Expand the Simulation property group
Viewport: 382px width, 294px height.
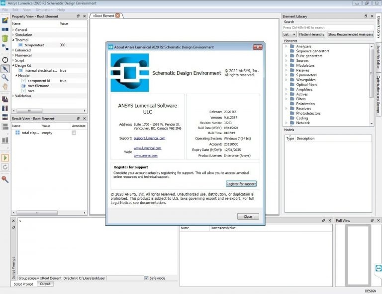pyautogui.click(x=13, y=35)
